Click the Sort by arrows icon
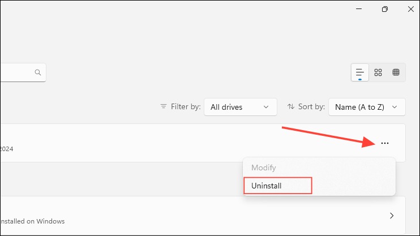This screenshot has height=236, width=420. 291,106
